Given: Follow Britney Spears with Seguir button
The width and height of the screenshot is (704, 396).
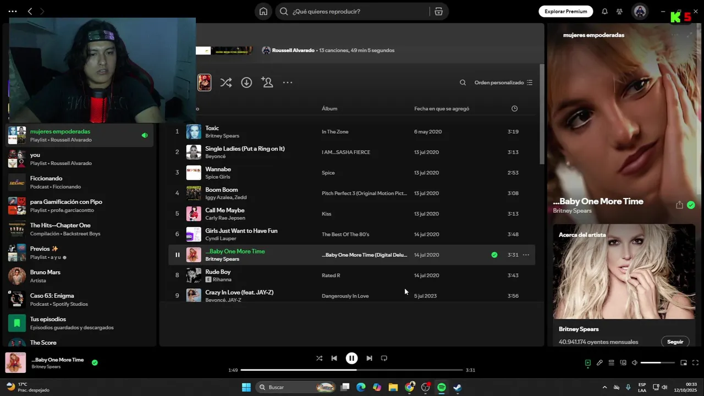Looking at the screenshot, I should click(675, 342).
